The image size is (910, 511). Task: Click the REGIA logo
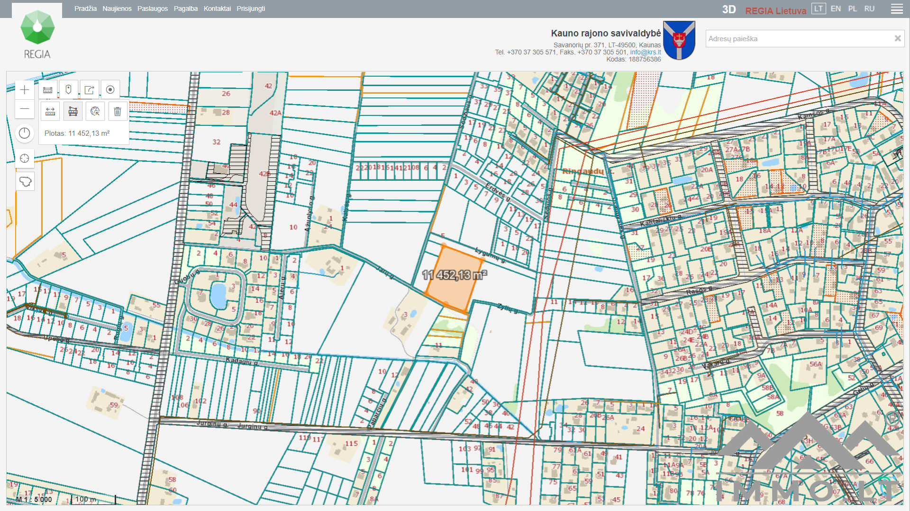[x=37, y=34]
